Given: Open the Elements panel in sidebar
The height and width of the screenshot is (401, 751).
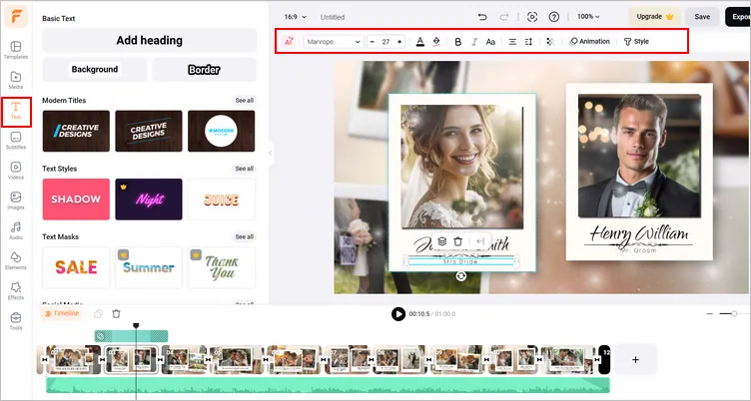Looking at the screenshot, I should 16,260.
